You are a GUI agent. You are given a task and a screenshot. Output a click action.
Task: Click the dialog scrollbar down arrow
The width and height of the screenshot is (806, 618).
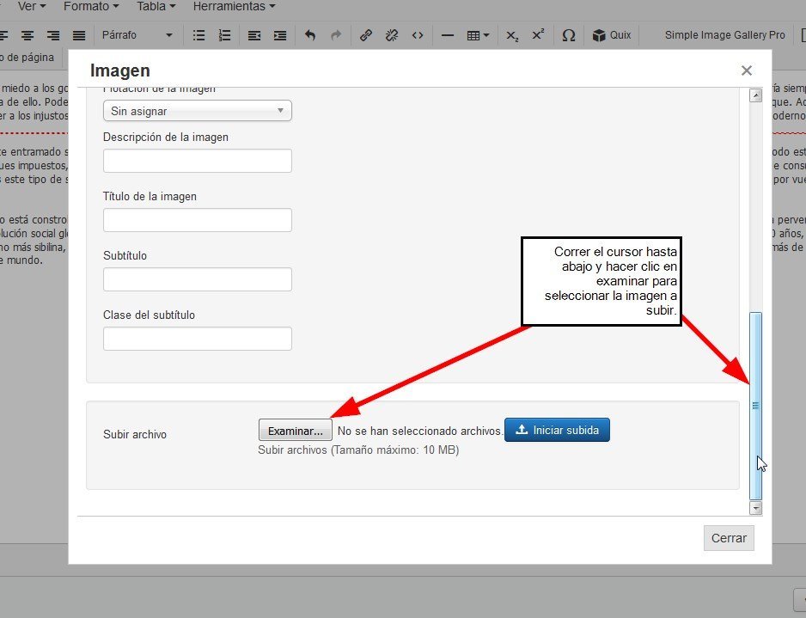coord(755,509)
